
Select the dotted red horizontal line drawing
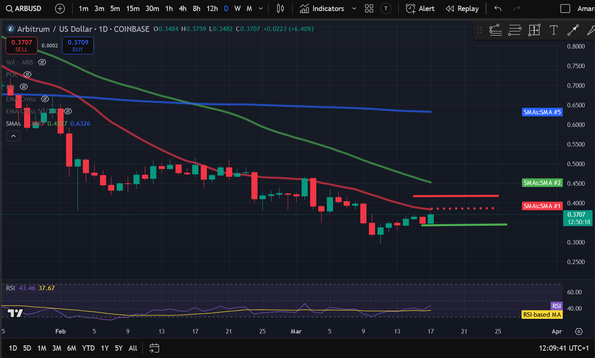point(462,208)
